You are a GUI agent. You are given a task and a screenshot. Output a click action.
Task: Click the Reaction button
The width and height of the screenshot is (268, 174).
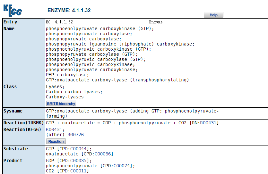coord(56,141)
